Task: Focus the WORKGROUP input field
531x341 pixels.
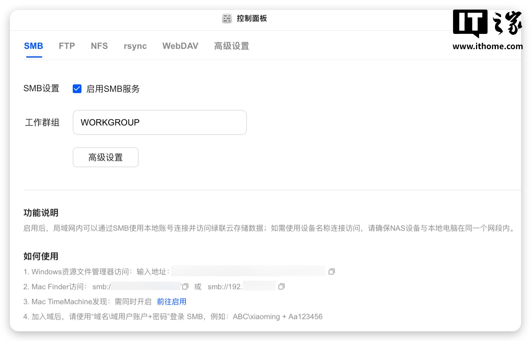Action: [160, 122]
